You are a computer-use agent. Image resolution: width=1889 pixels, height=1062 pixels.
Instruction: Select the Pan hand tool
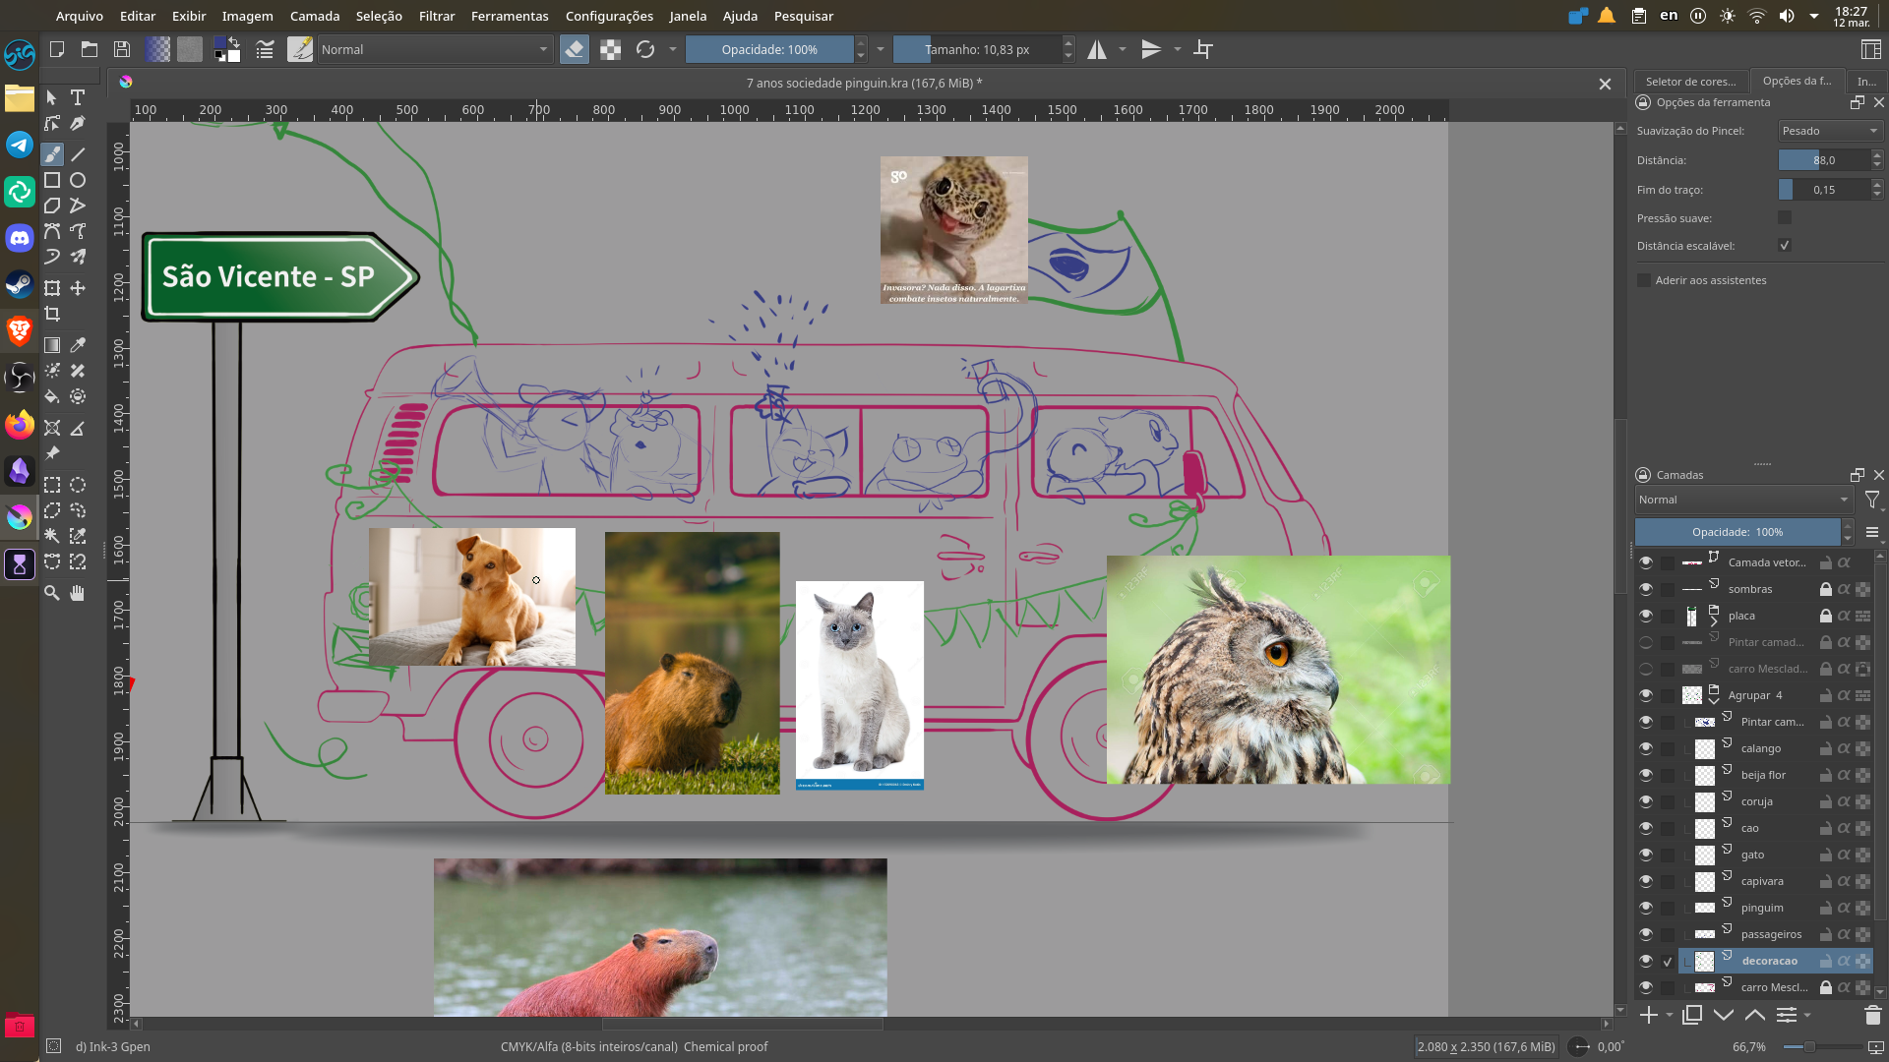point(78,592)
